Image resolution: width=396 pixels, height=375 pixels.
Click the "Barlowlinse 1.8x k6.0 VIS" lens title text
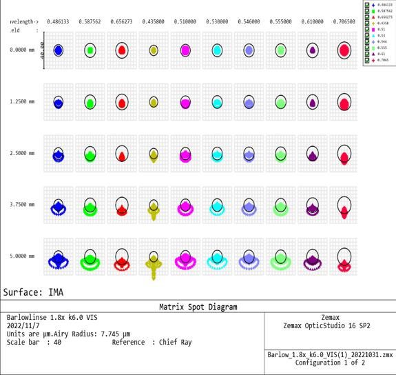tap(52, 317)
